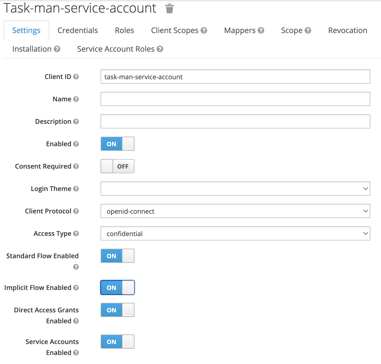This screenshot has height=364, width=381.
Task: Open the Installation tab
Action: click(32, 49)
